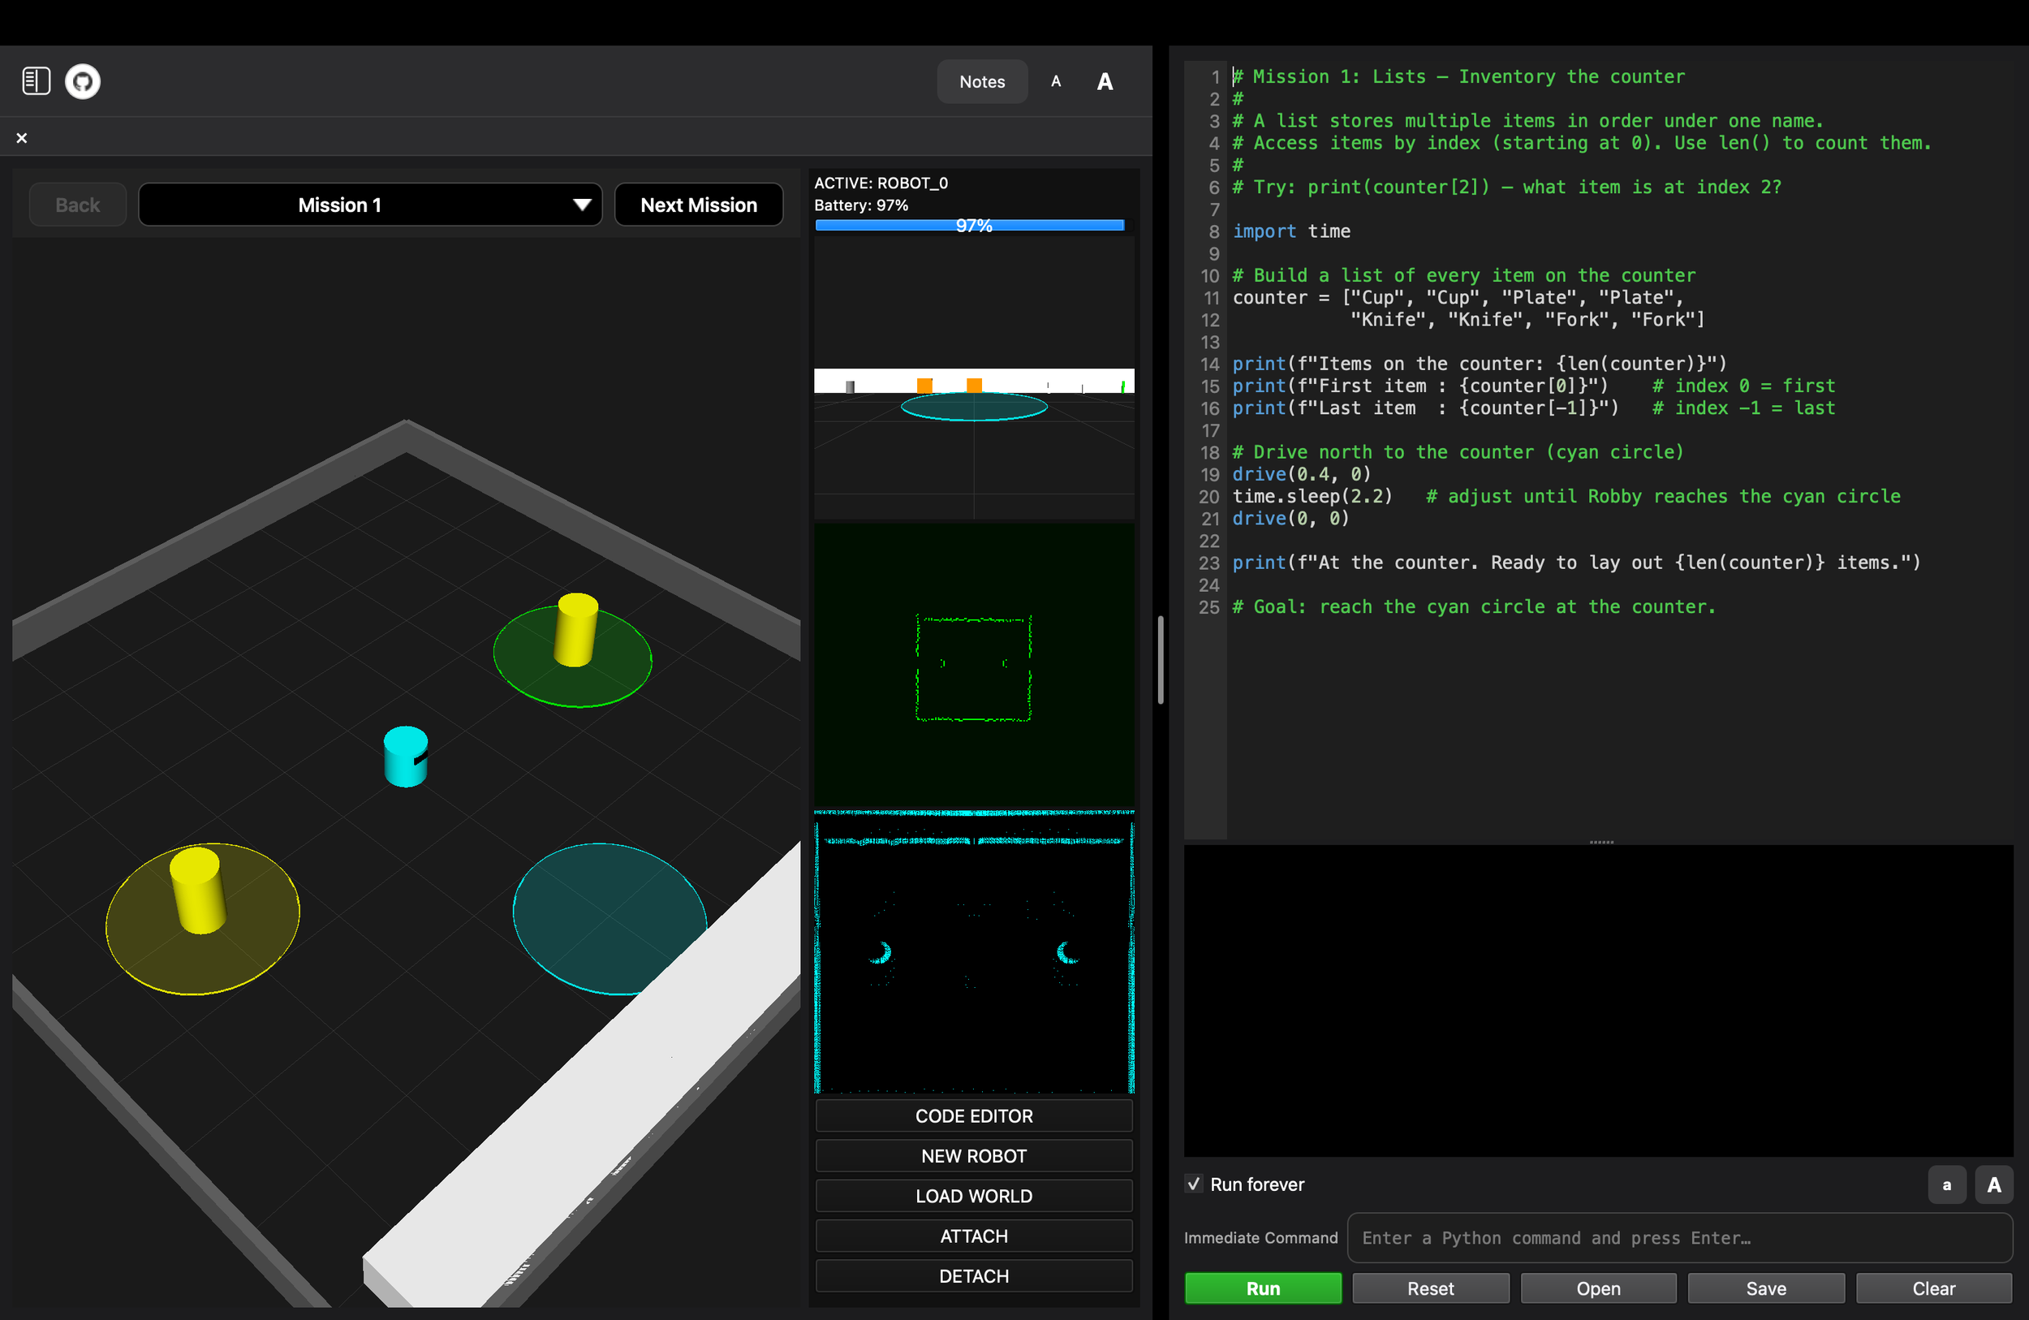Click the vertical pane divider handle
2029x1320 pixels.
(x=1161, y=659)
